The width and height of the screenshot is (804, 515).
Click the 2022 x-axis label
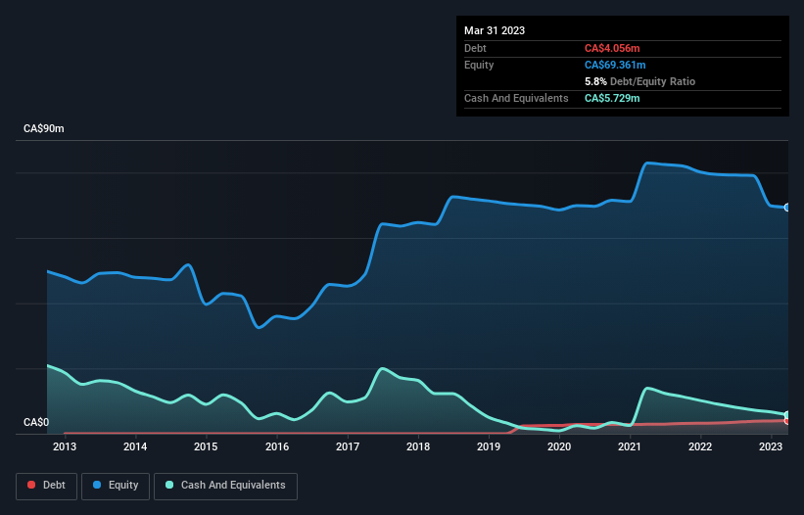point(700,446)
